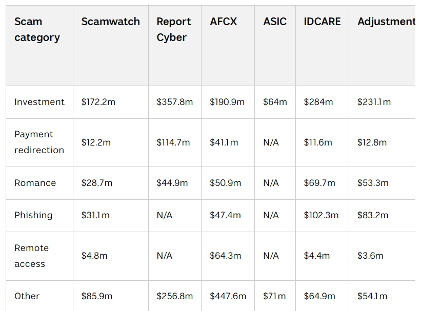Screen dimensions: 421x311
Task: Click the Phishing row label
Action: [x=33, y=215]
